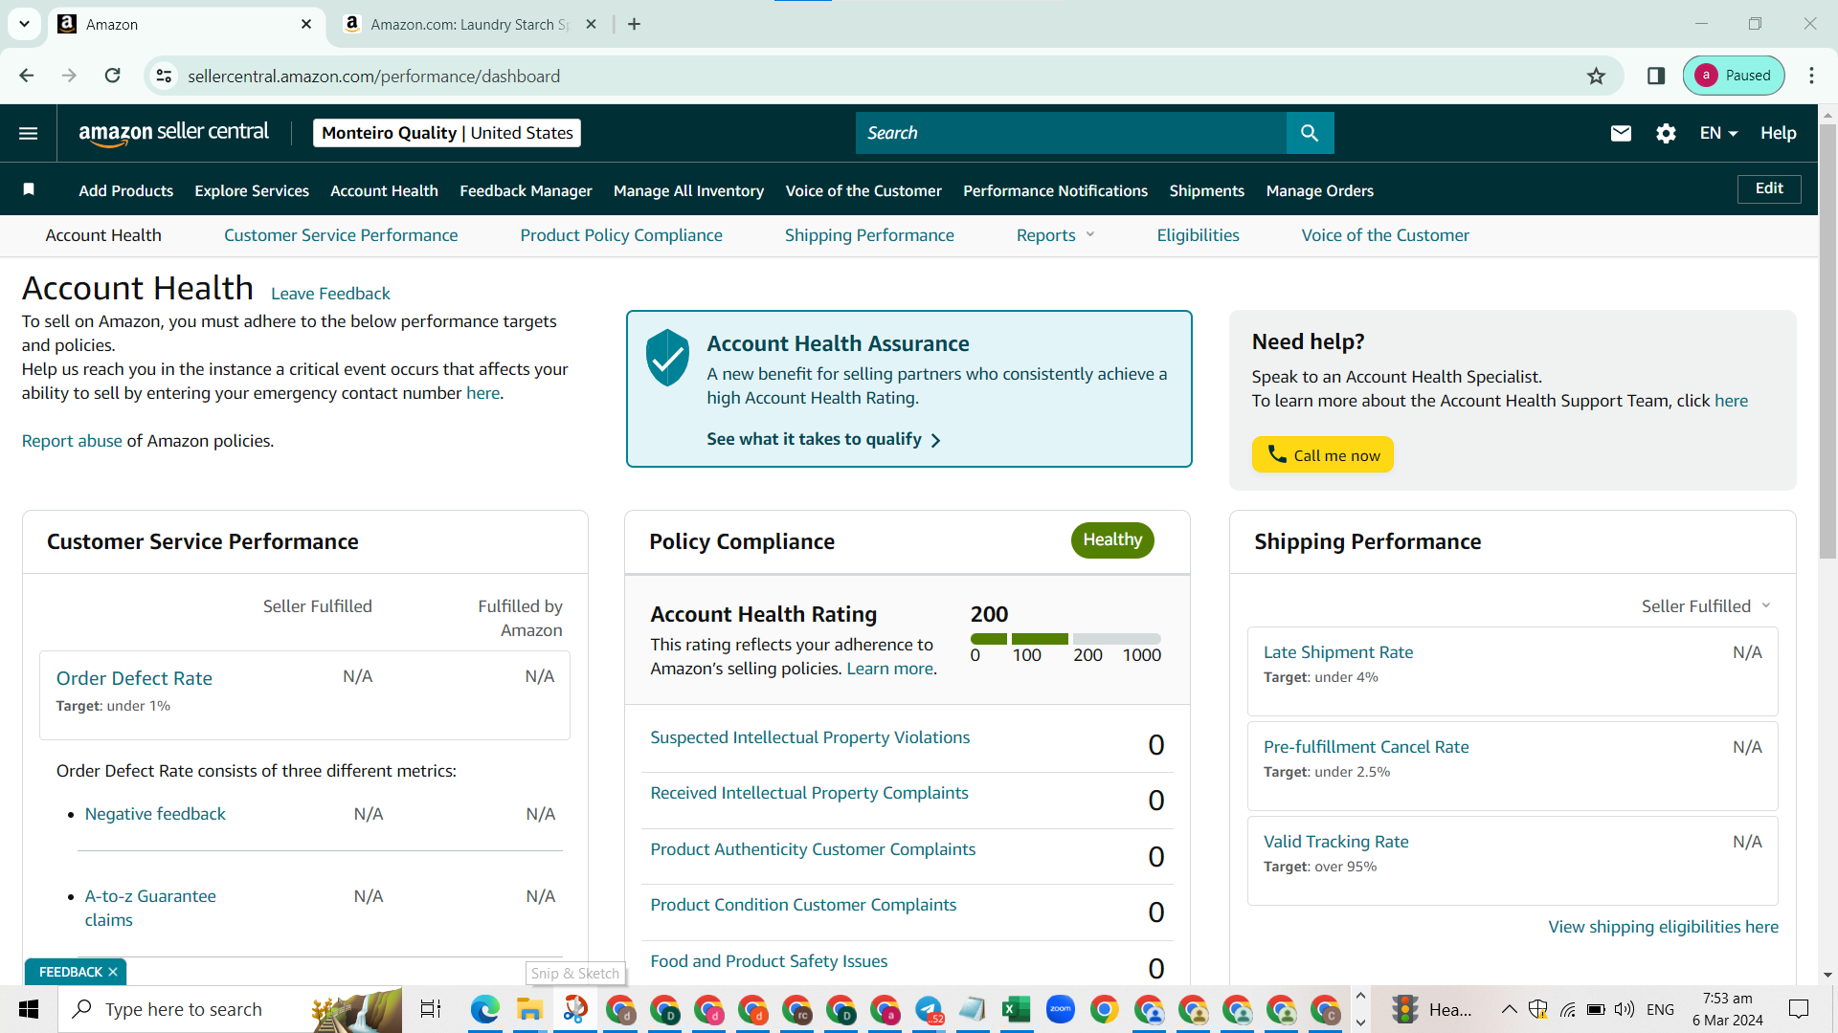Go back to previous page
The width and height of the screenshot is (1838, 1033).
pos(27,76)
